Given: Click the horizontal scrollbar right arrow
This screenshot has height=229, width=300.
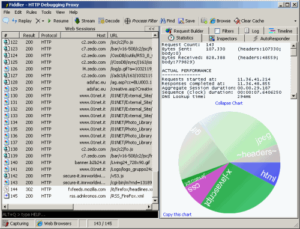Looking at the screenshot, I should pyautogui.click(x=149, y=207).
